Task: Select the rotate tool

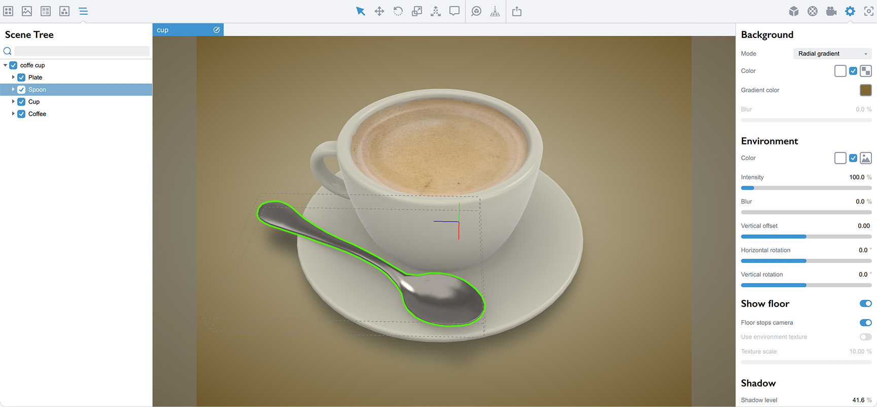Action: coord(398,11)
